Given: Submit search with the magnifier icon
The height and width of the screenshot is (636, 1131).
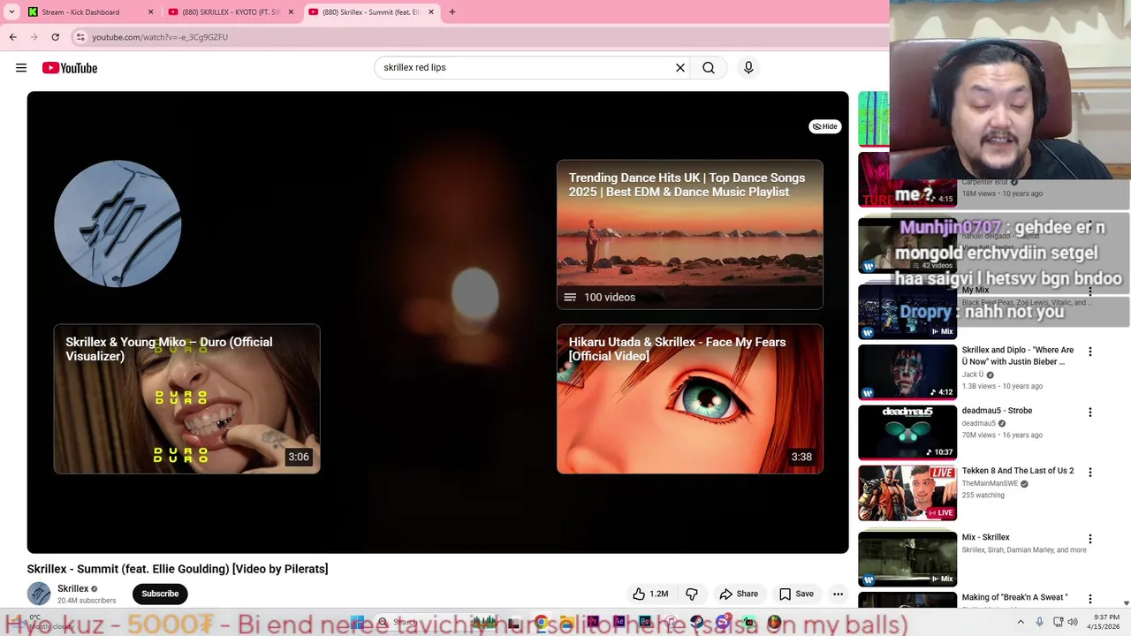Looking at the screenshot, I should click(709, 68).
